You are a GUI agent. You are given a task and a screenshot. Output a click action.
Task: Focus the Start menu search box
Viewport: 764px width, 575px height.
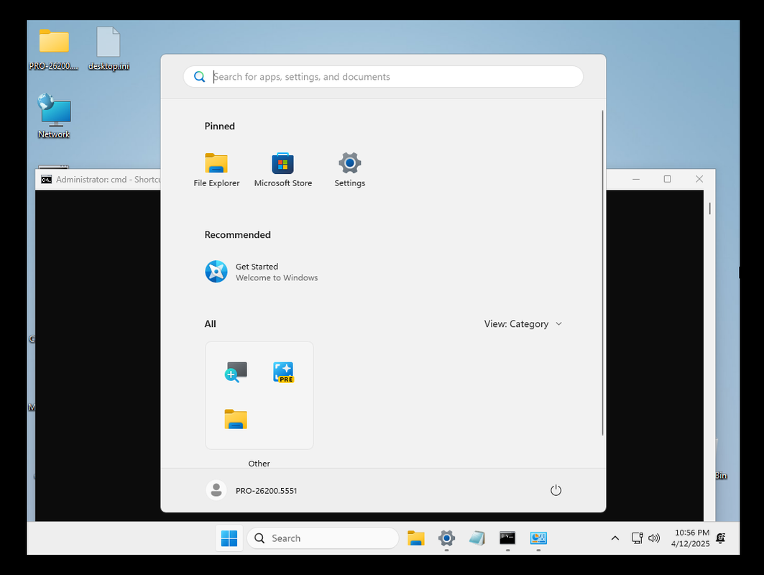383,76
